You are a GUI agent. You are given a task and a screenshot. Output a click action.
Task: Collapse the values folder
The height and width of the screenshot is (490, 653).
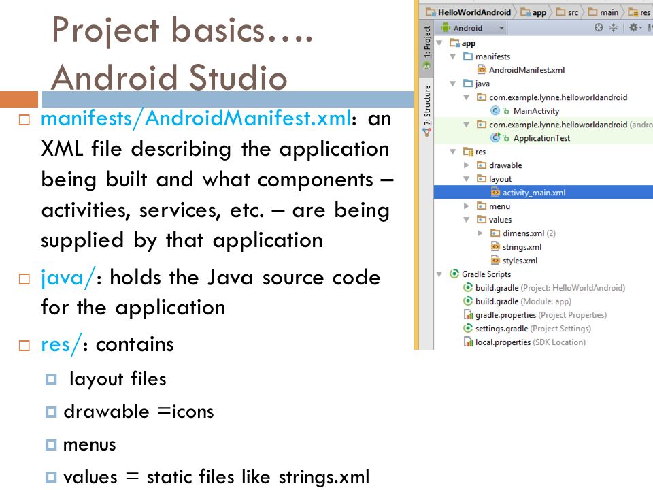coord(467,220)
